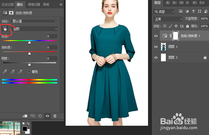Select the 色相/饱和度 1 layer mask thumbnail
This screenshot has width=209, height=135.
[x=175, y=36]
